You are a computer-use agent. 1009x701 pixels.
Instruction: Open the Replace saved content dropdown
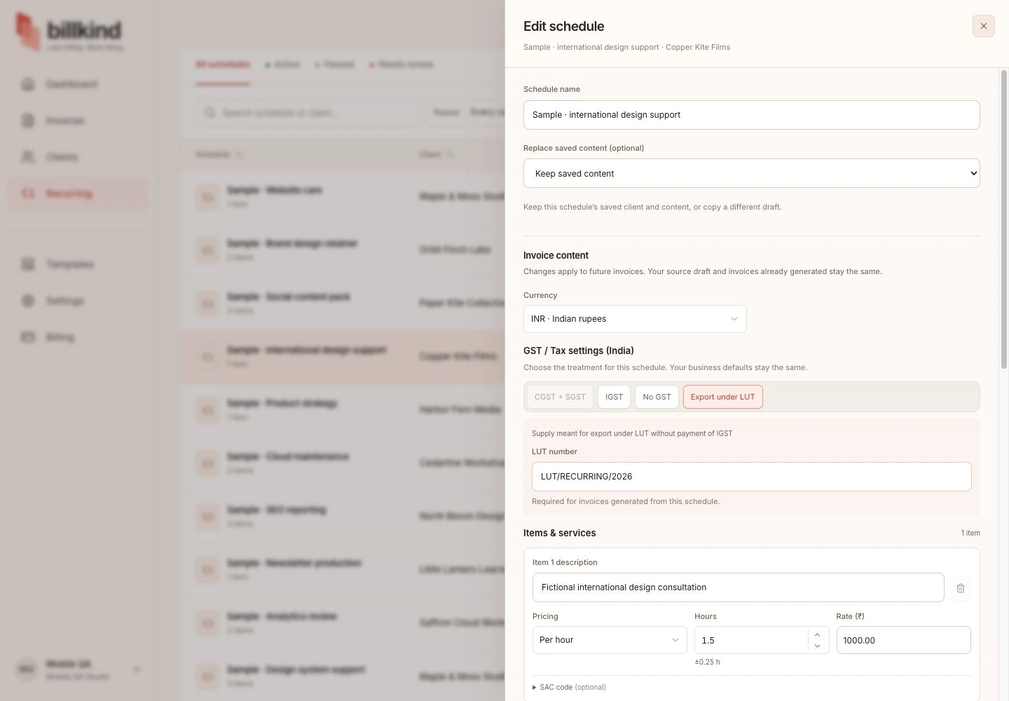[751, 173]
